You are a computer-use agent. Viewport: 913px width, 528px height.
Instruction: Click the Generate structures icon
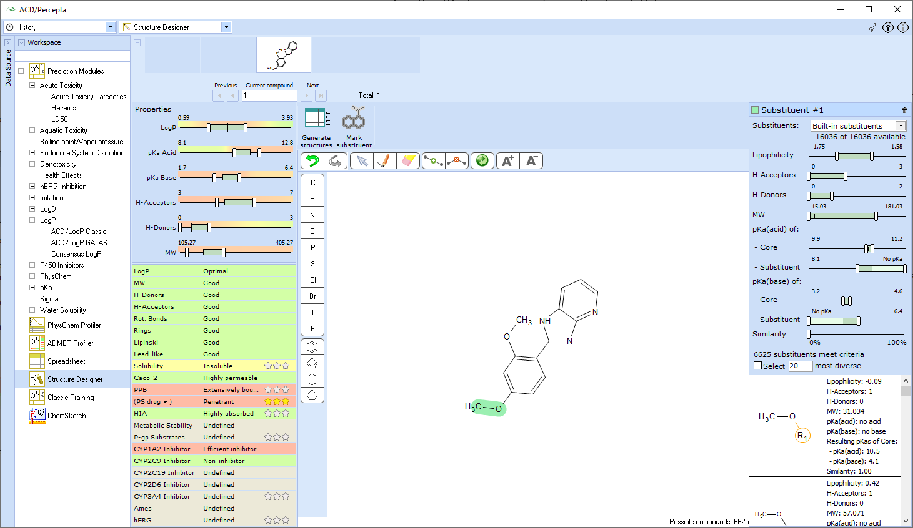coord(316,124)
